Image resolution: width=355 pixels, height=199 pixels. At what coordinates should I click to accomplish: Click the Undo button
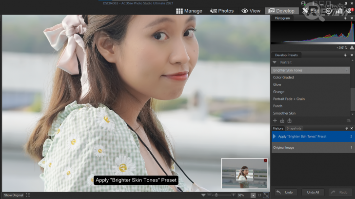285,192
